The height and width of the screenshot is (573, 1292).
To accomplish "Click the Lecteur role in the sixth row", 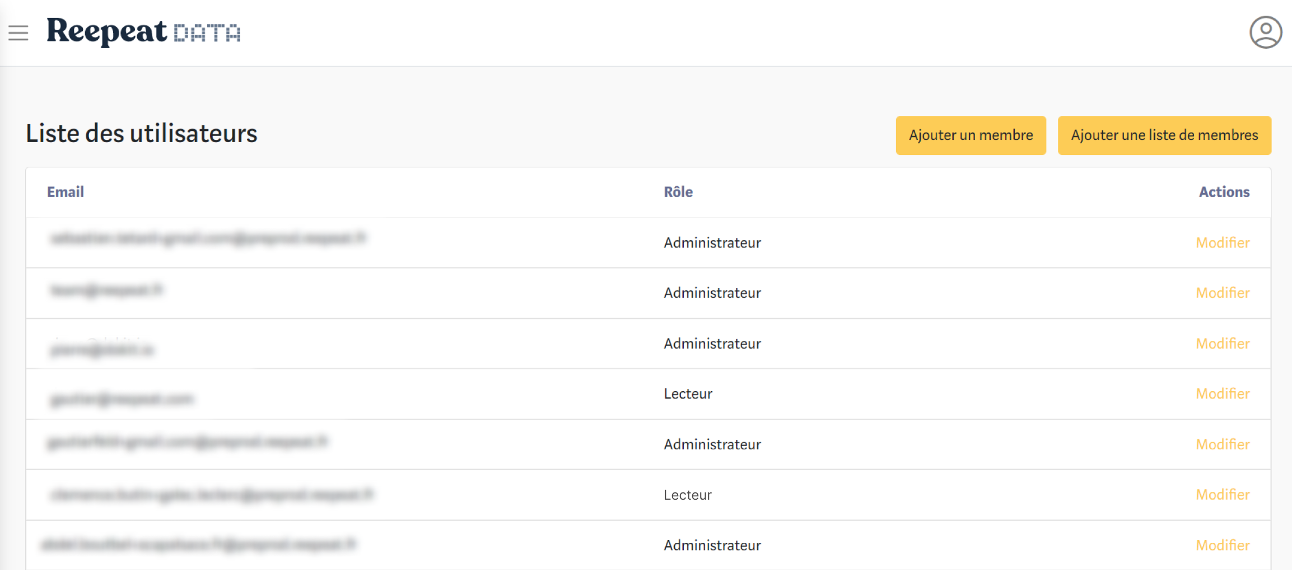I will (x=687, y=495).
